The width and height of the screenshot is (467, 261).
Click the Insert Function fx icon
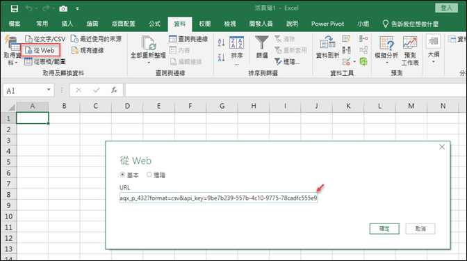(114, 90)
